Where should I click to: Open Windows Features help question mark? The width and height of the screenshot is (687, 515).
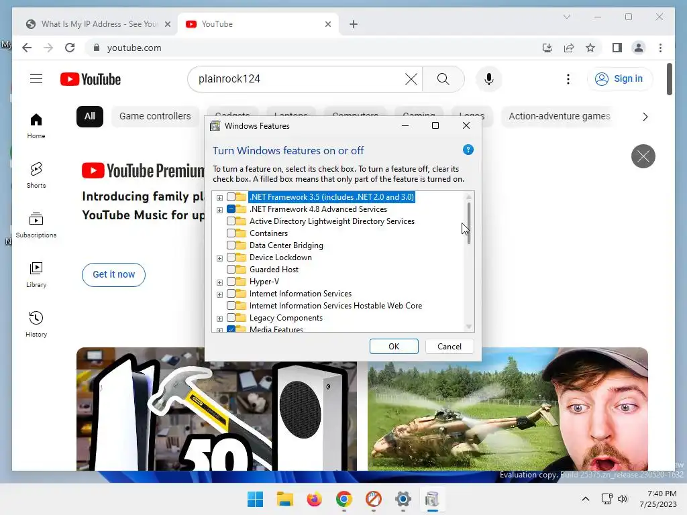[468, 150]
